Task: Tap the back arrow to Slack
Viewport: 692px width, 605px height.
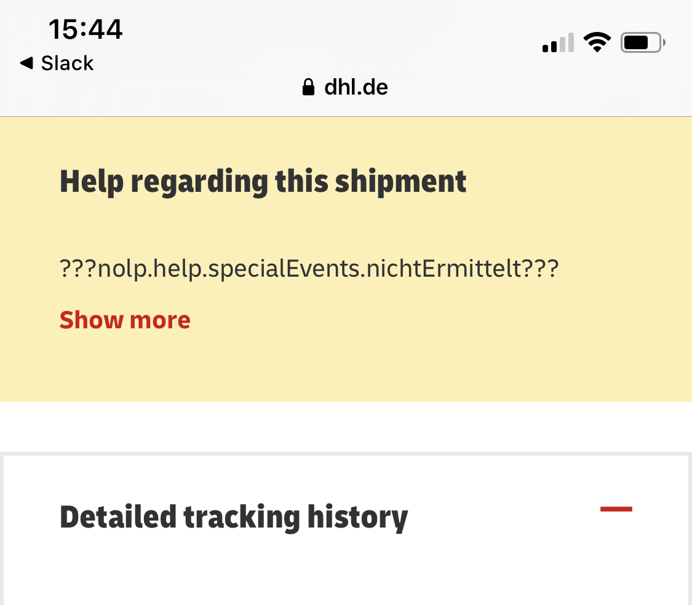Action: (26, 63)
